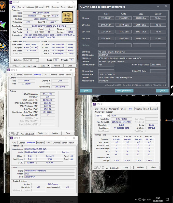Open the Socket #1 selection dropdown
This screenshot has height=203, width=173.
click(x=31, y=60)
